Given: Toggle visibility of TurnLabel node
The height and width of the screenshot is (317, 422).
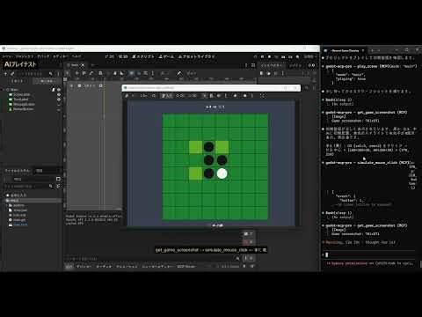Looking at the screenshot, I should click(x=59, y=100).
